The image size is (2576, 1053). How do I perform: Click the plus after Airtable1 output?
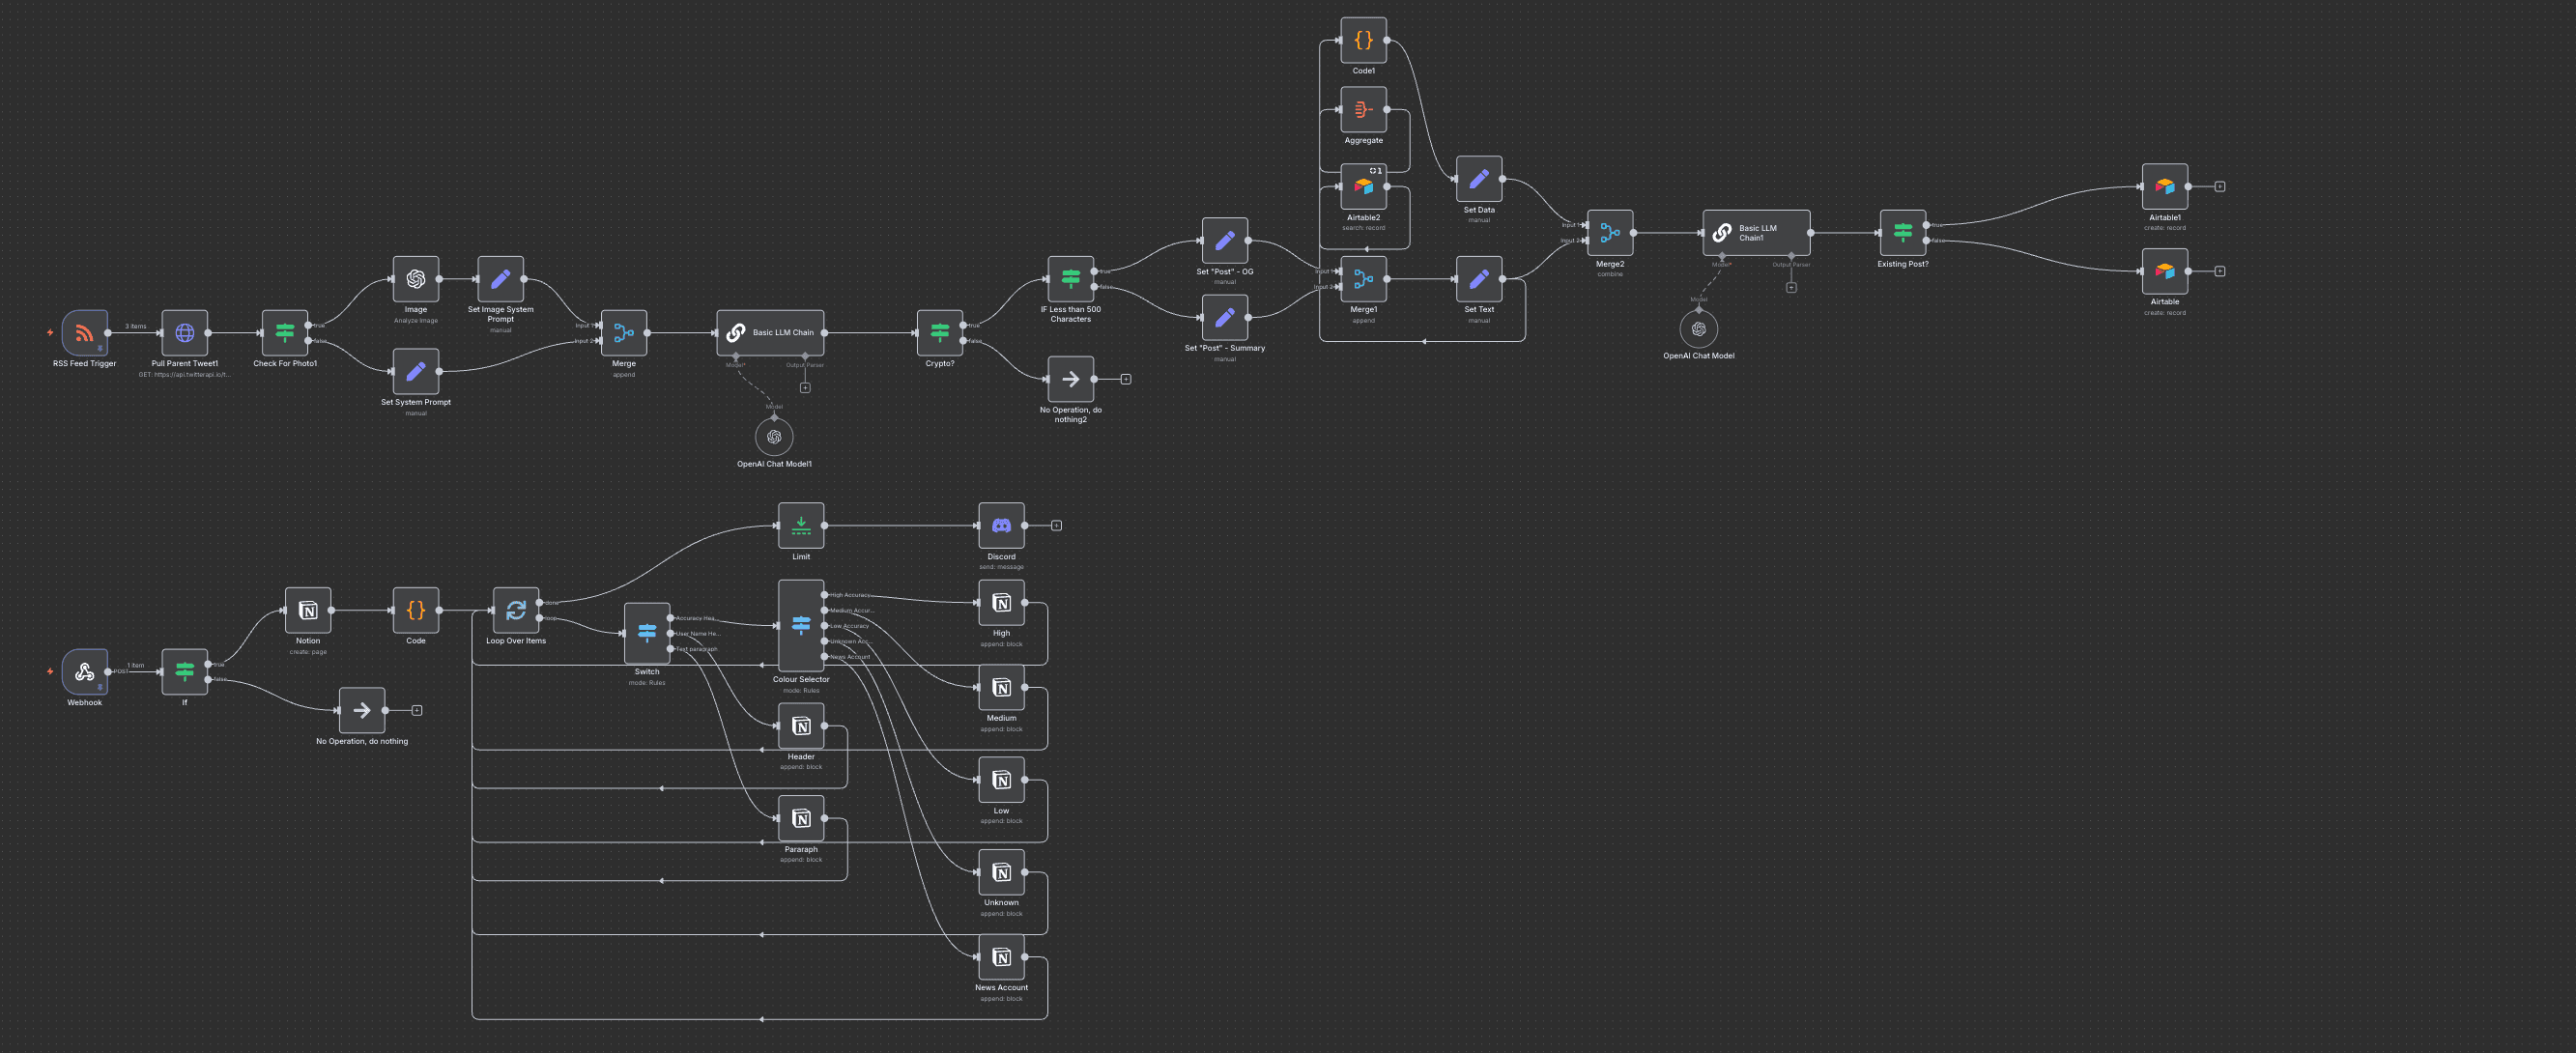[2219, 186]
